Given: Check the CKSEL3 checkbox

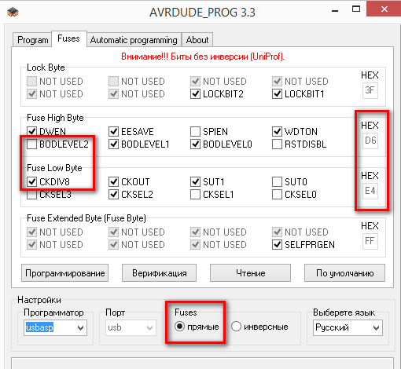Looking at the screenshot, I should (x=31, y=194).
